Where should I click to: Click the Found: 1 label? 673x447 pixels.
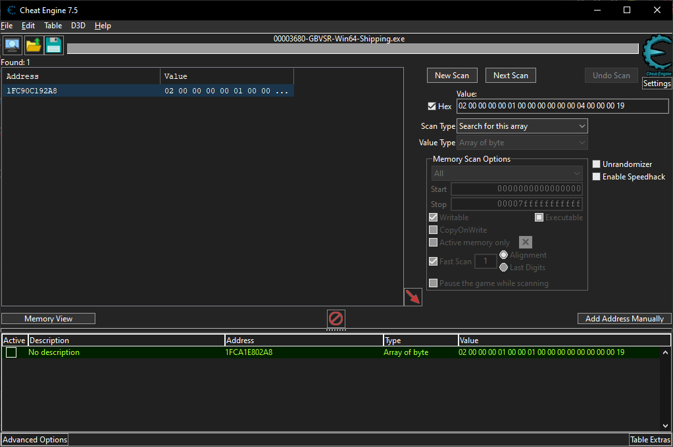click(x=15, y=62)
